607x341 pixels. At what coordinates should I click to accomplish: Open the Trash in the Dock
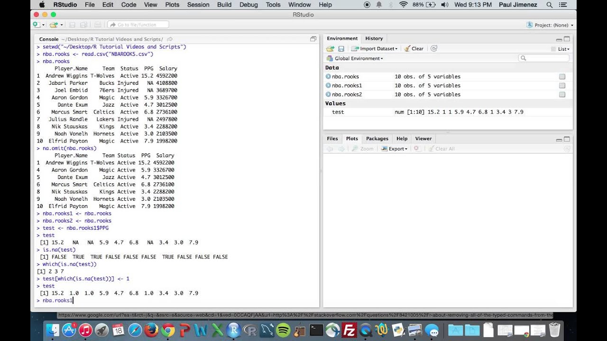(x=554, y=330)
